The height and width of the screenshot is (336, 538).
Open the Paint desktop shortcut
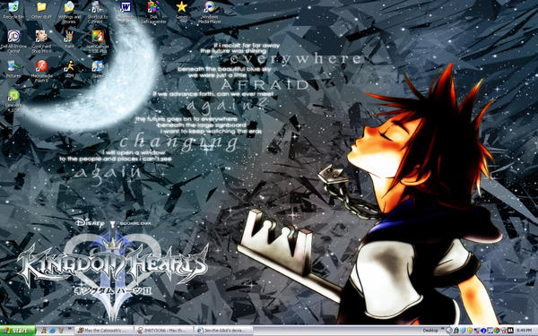click(69, 39)
